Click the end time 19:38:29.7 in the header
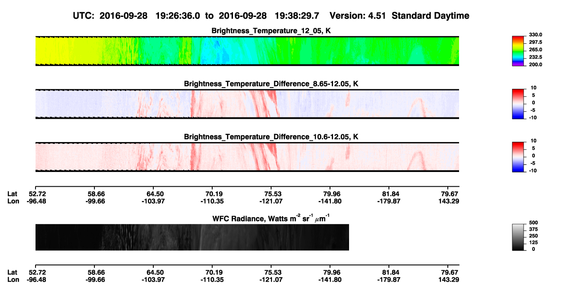This screenshot has width=563, height=289. tap(297, 16)
